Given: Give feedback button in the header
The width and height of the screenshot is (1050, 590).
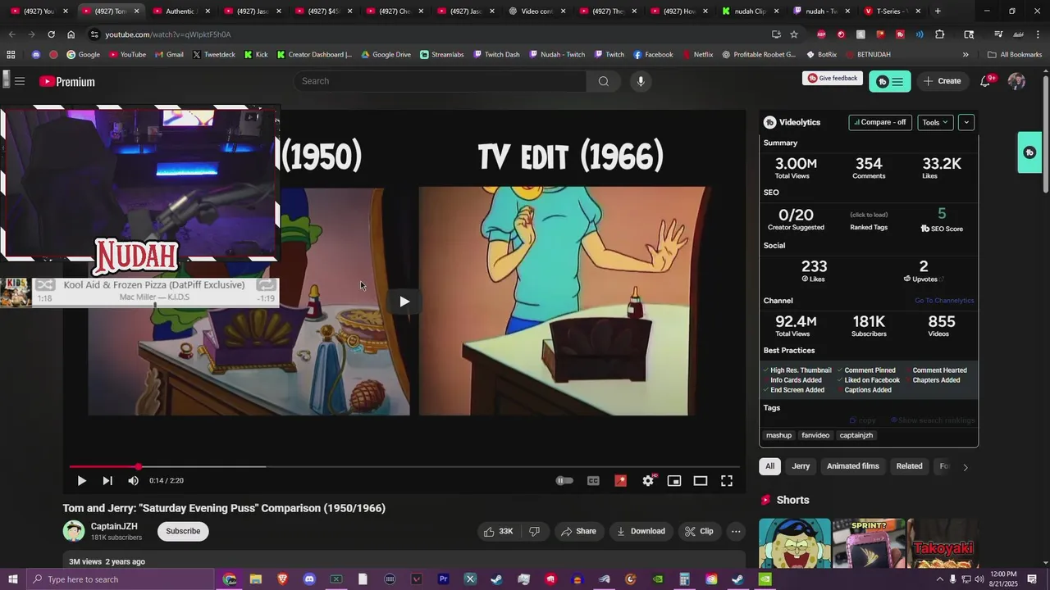Looking at the screenshot, I should 833,79.
